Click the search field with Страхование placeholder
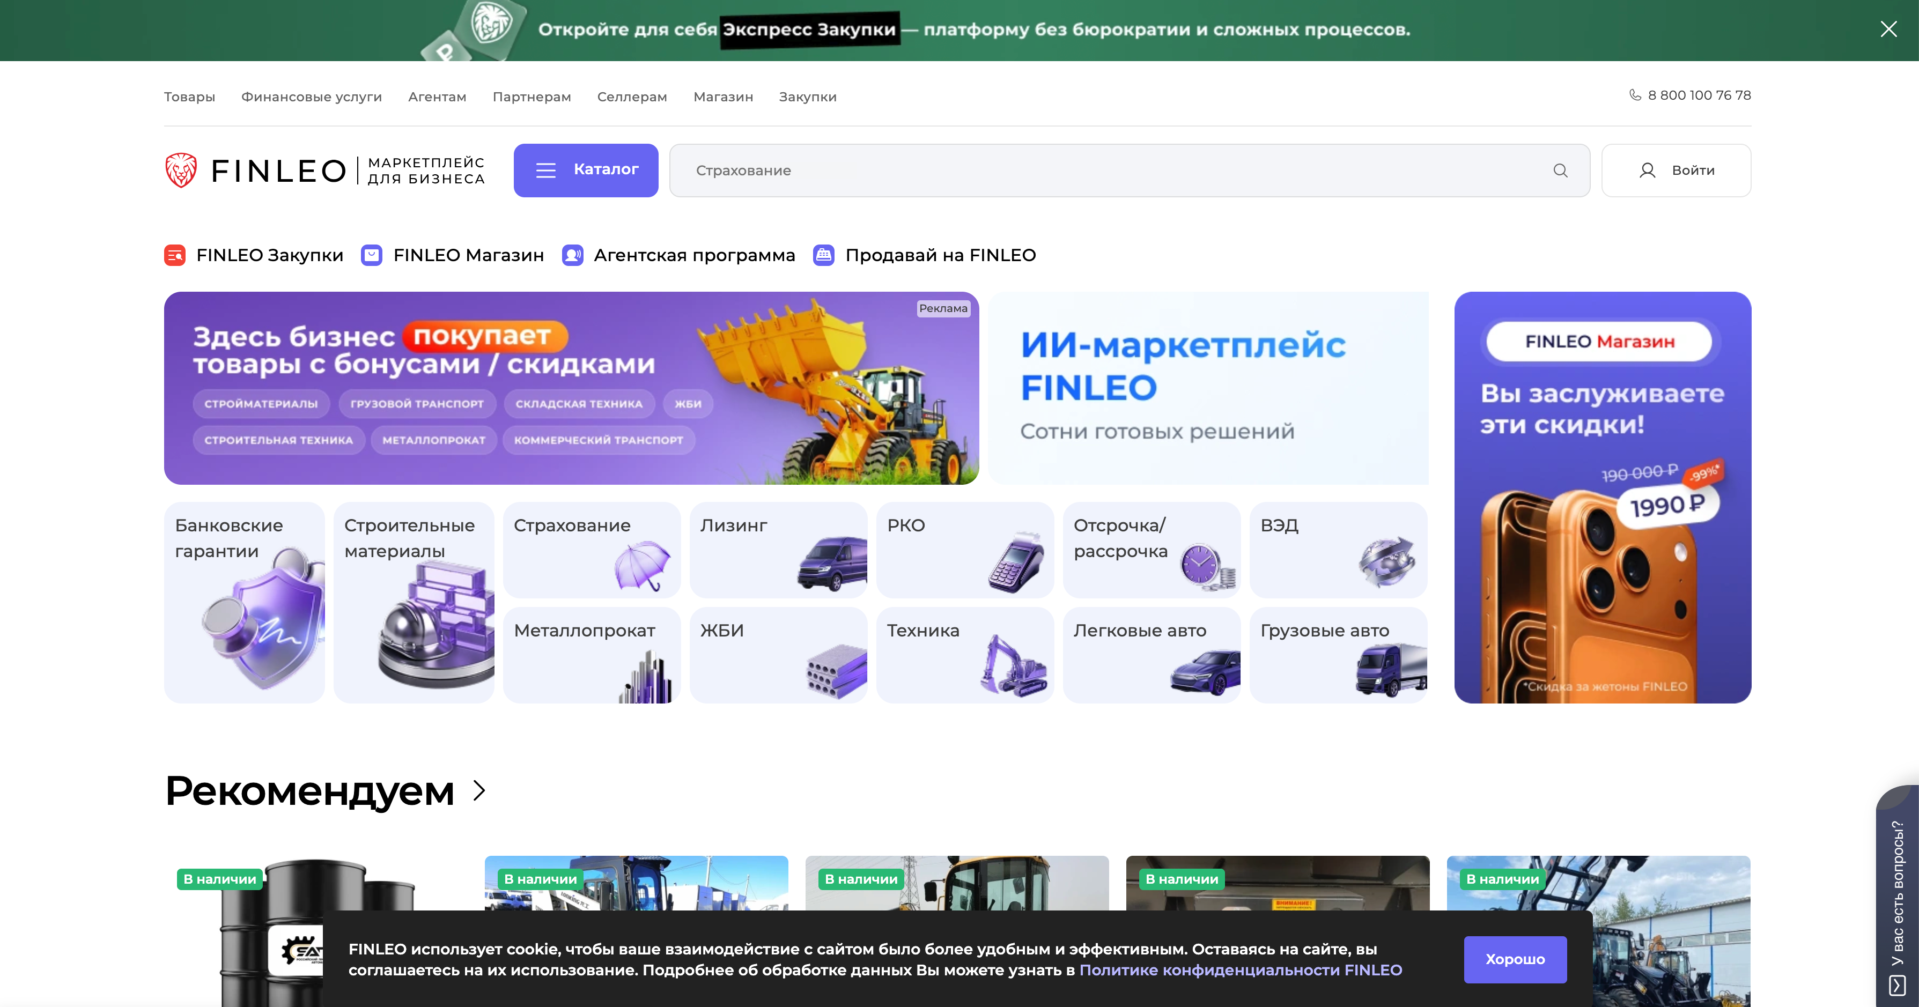Screen dimensions: 1919x1007 pyautogui.click(x=1130, y=171)
